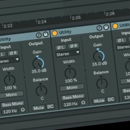Select the rightmost Utility device title

click(125, 25)
